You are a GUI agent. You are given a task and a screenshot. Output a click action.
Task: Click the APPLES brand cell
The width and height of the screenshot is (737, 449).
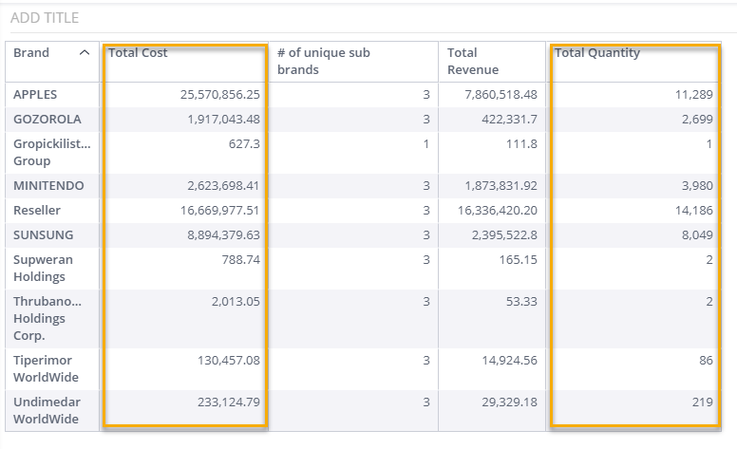pos(36,95)
